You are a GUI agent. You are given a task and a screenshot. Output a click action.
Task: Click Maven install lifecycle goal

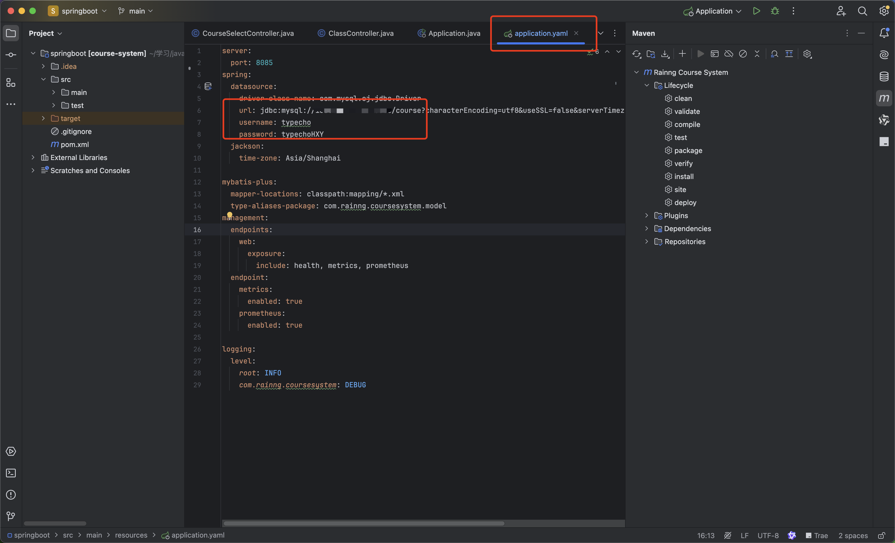coord(679,176)
